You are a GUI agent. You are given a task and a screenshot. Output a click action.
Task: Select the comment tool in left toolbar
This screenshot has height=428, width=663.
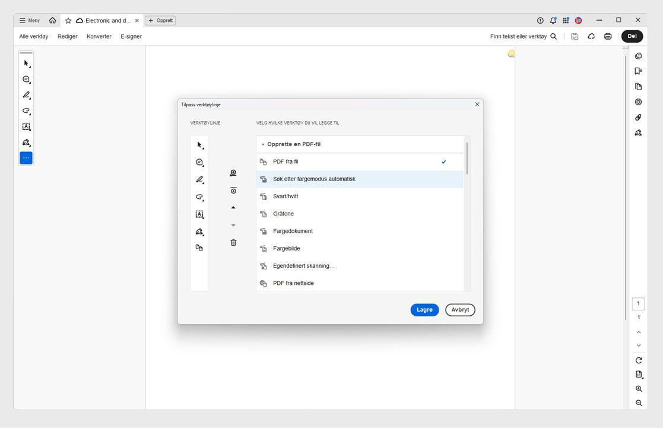tap(26, 80)
